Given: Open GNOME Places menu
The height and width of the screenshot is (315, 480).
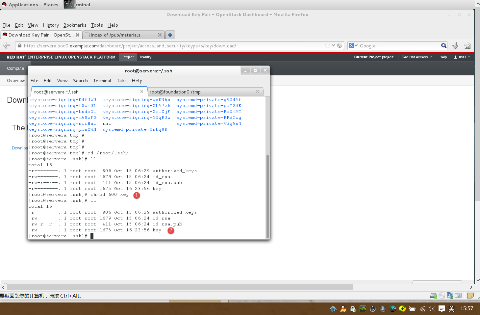Looking at the screenshot, I should click(51, 5).
